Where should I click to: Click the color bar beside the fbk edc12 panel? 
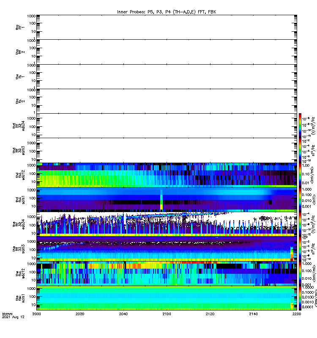[x=300, y=273]
